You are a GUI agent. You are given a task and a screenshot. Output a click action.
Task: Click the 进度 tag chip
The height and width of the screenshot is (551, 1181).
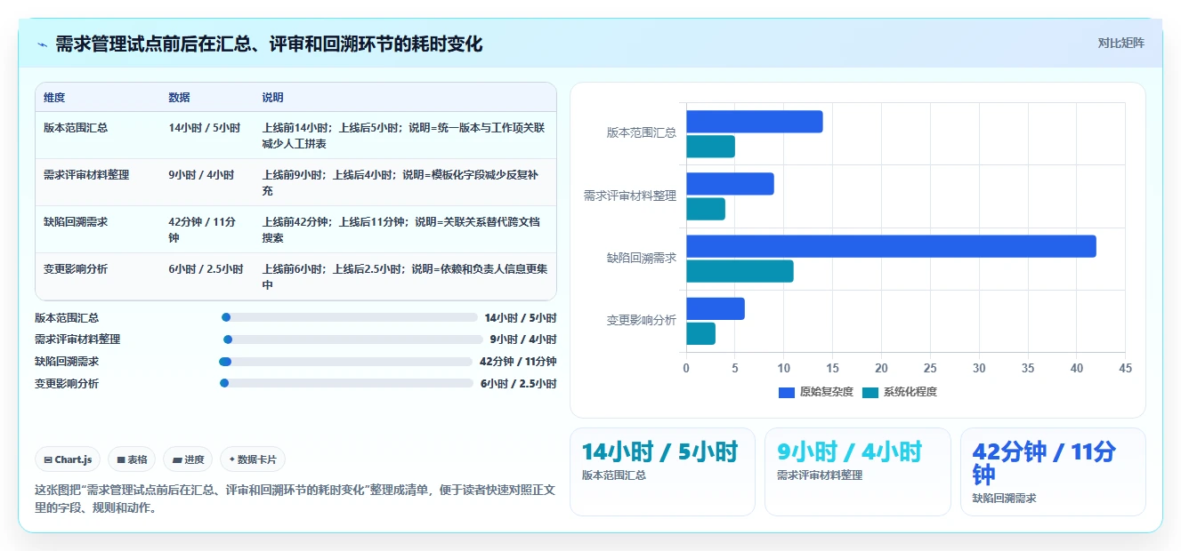(x=188, y=459)
